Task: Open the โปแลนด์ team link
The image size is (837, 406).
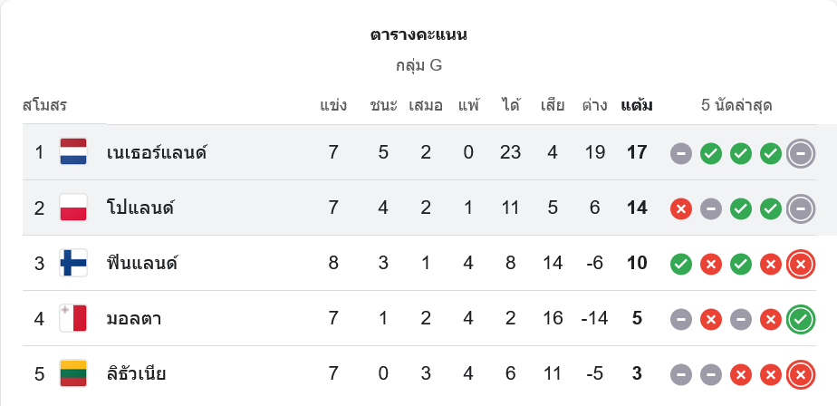Action: 139,208
